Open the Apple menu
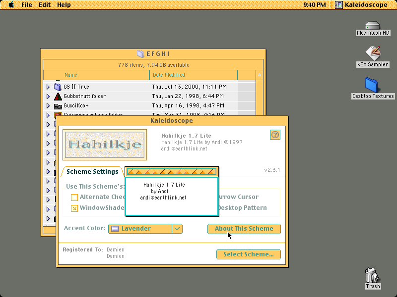This screenshot has width=397, height=297. pos(11,4)
